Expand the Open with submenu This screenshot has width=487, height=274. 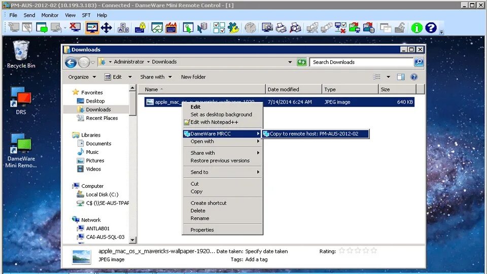[x=222, y=142]
